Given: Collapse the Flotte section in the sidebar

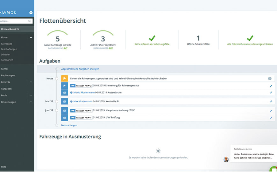Looking at the screenshot, I should [31, 37].
